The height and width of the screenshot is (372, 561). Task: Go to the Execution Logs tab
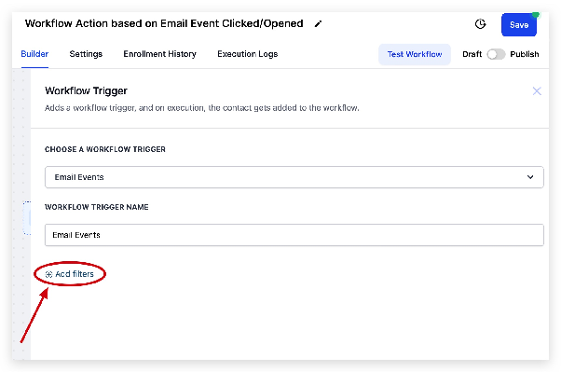pos(248,54)
